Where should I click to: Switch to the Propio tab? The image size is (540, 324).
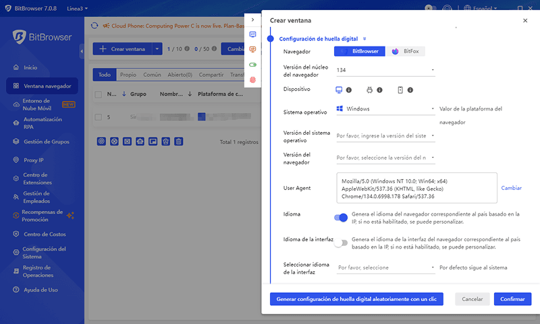click(128, 75)
